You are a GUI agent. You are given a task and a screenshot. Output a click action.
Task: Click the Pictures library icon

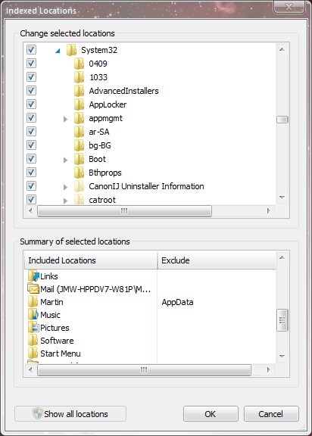(x=33, y=328)
